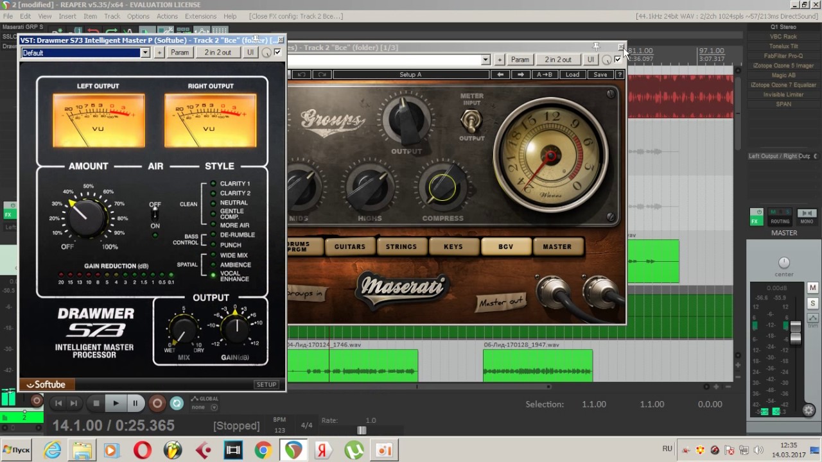Open Opera browser from the taskbar

click(x=142, y=450)
